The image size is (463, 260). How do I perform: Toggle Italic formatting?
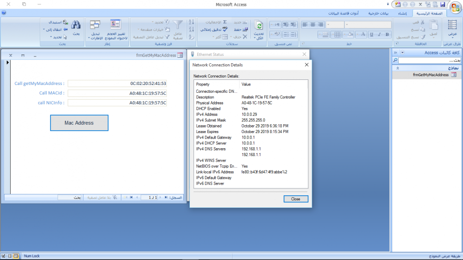click(380, 35)
